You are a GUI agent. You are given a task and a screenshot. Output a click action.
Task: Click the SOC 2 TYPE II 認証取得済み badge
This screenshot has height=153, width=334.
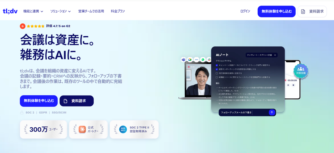(134, 129)
